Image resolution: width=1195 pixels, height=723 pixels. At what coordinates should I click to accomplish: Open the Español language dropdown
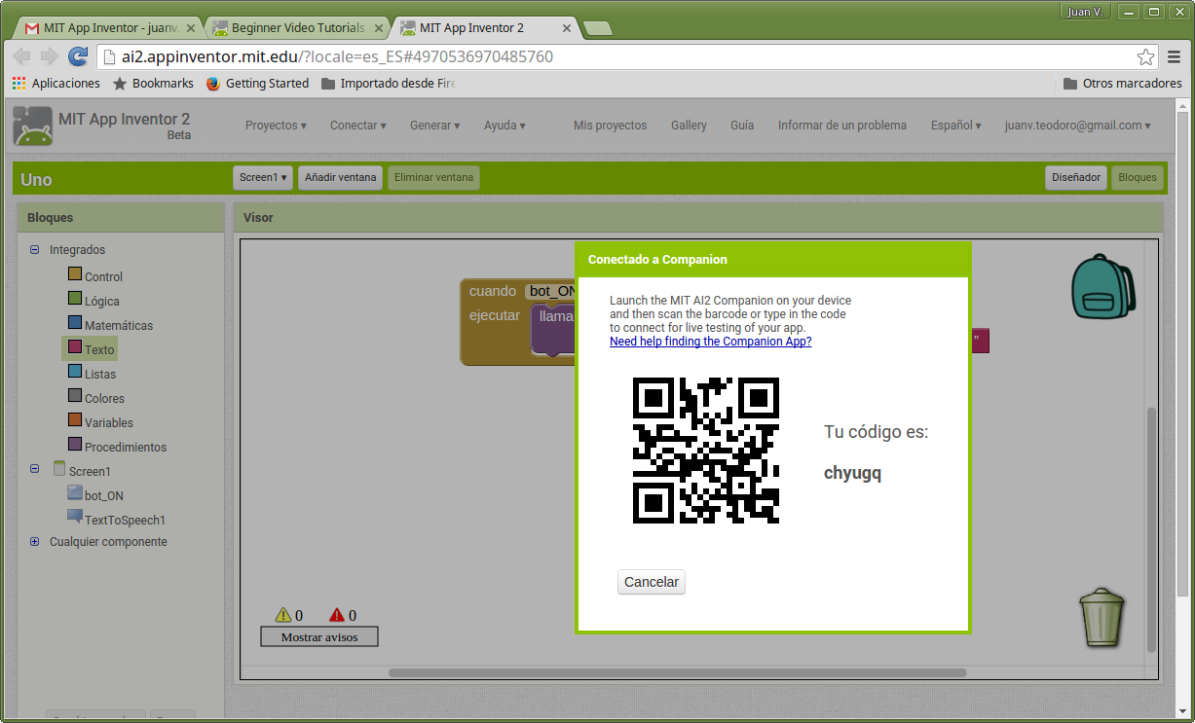tap(955, 126)
